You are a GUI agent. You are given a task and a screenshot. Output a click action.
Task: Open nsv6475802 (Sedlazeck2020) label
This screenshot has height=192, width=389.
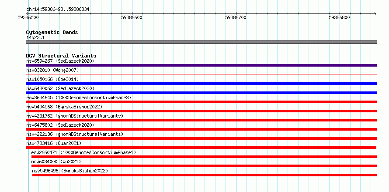tap(60, 125)
